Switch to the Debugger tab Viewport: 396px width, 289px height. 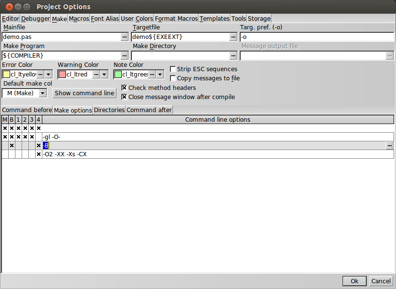[35, 19]
